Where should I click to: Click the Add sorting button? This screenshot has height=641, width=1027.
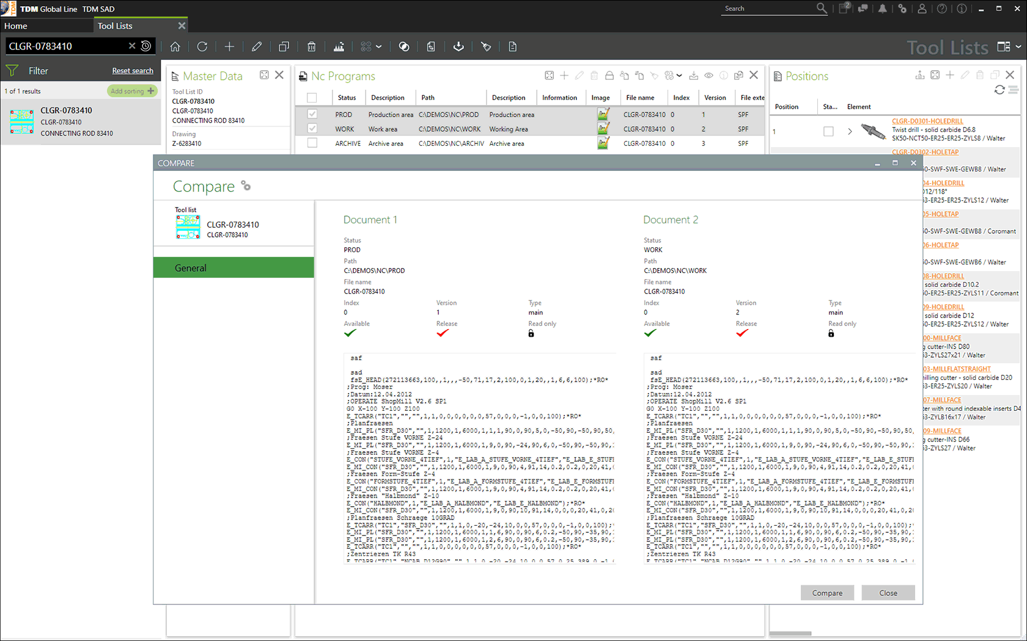pos(132,91)
